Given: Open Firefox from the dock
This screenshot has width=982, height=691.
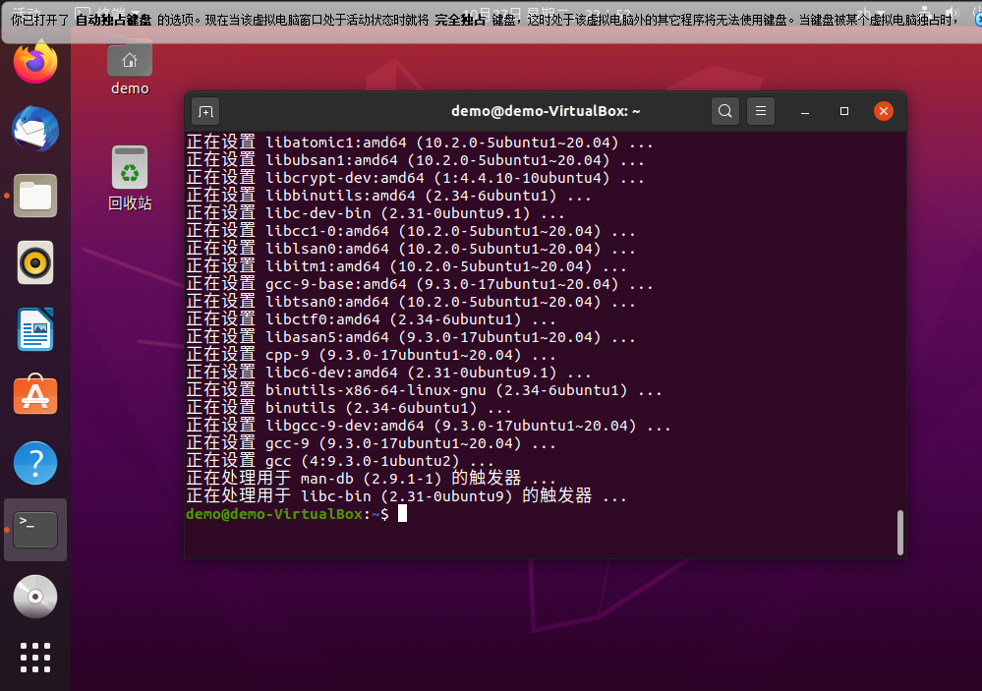Looking at the screenshot, I should coord(35,62).
